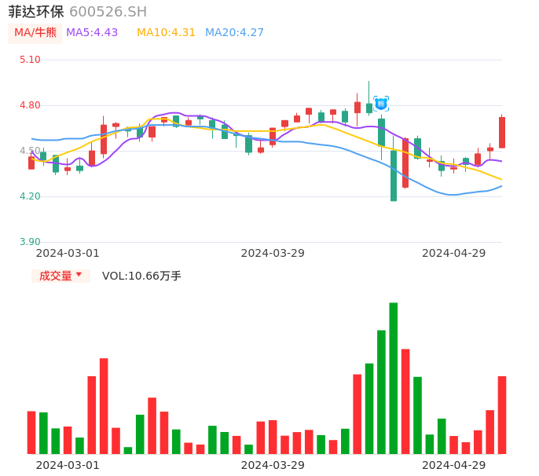Open the 成交量 indicator dropdown
539x476 pixels.
point(60,276)
